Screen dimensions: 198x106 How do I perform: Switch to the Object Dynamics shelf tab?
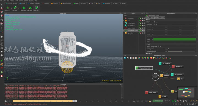66,4
